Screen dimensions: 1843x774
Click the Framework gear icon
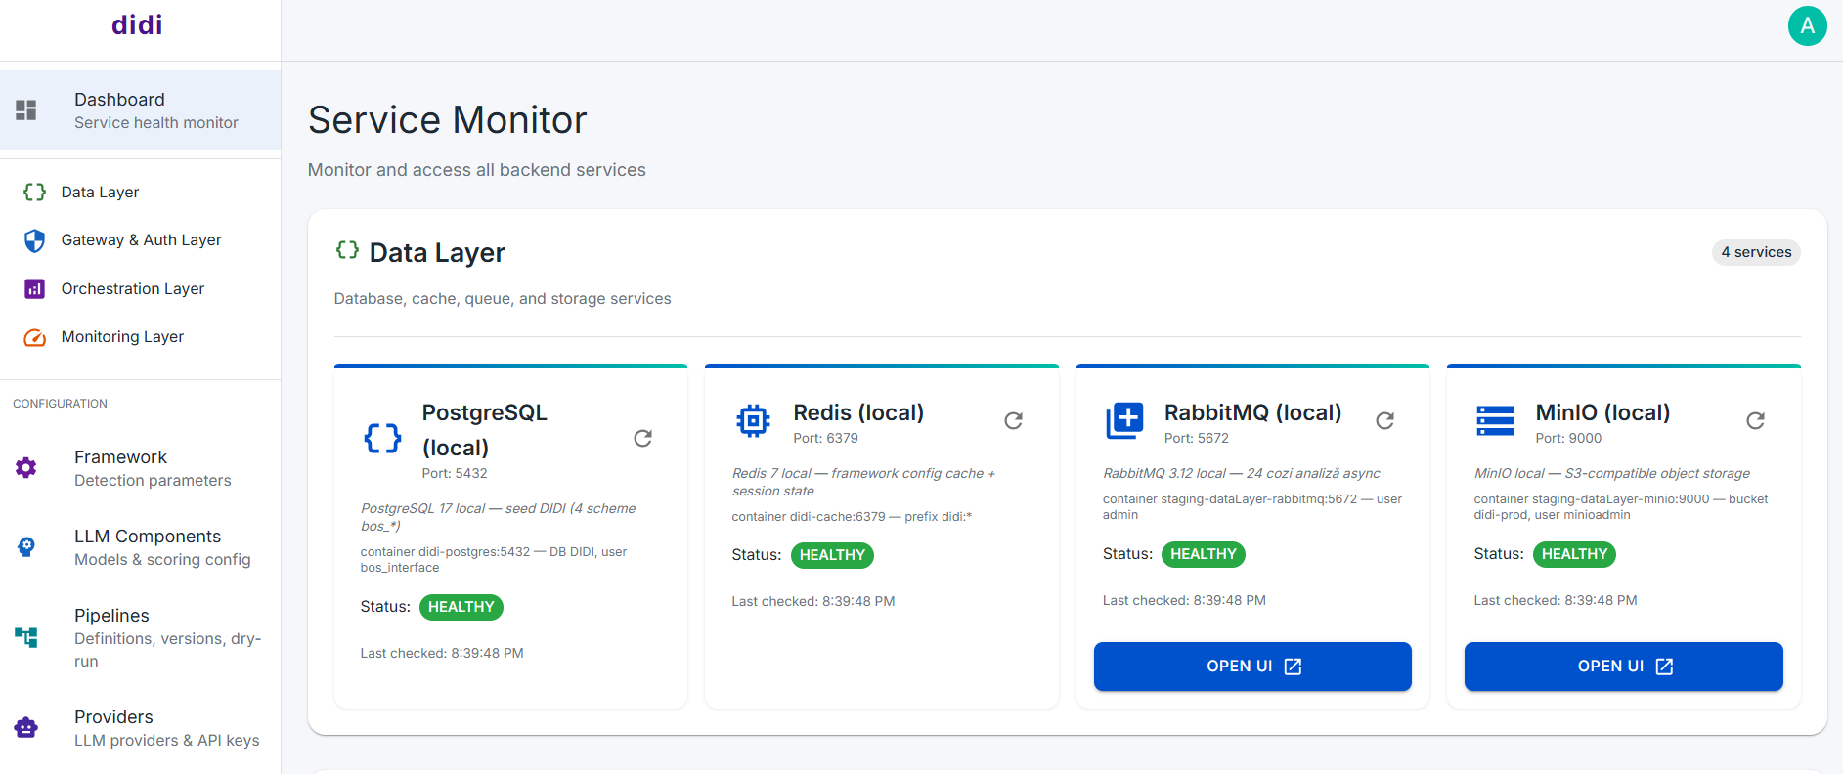(26, 468)
